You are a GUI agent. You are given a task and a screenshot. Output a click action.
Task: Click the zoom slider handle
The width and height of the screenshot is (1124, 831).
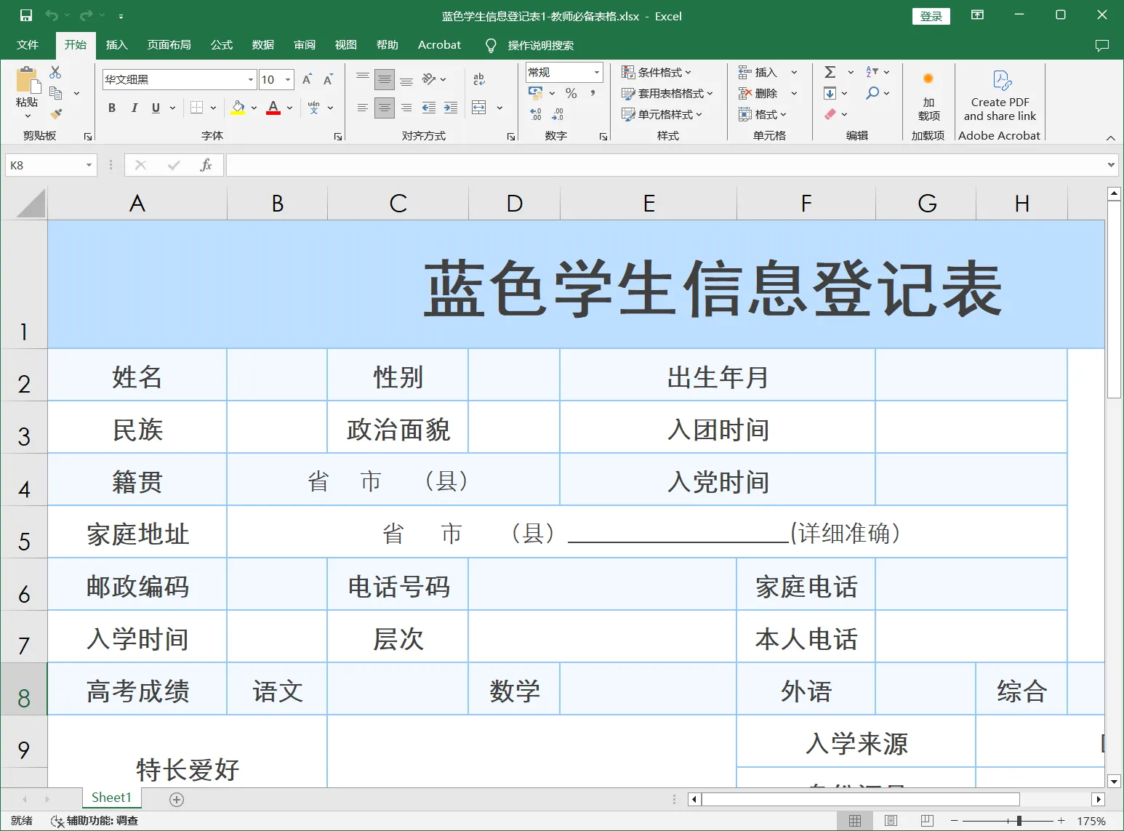1019,821
